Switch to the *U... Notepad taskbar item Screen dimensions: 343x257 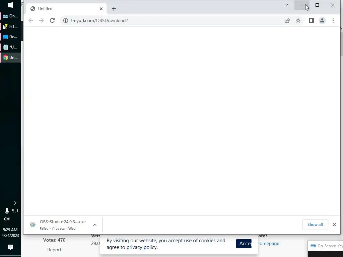point(10,47)
